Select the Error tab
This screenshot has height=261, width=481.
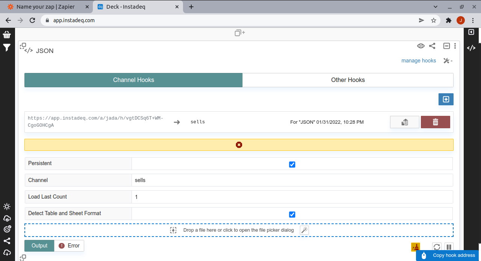click(x=69, y=246)
